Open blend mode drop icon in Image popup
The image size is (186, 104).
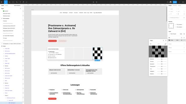point(163,40)
